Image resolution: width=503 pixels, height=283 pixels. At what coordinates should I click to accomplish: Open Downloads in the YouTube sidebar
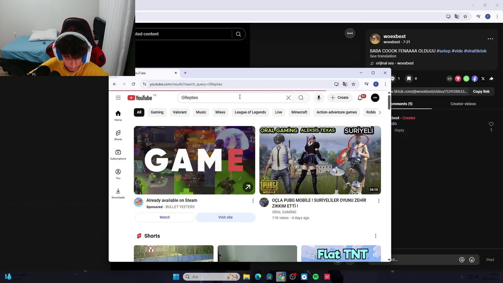tap(118, 193)
